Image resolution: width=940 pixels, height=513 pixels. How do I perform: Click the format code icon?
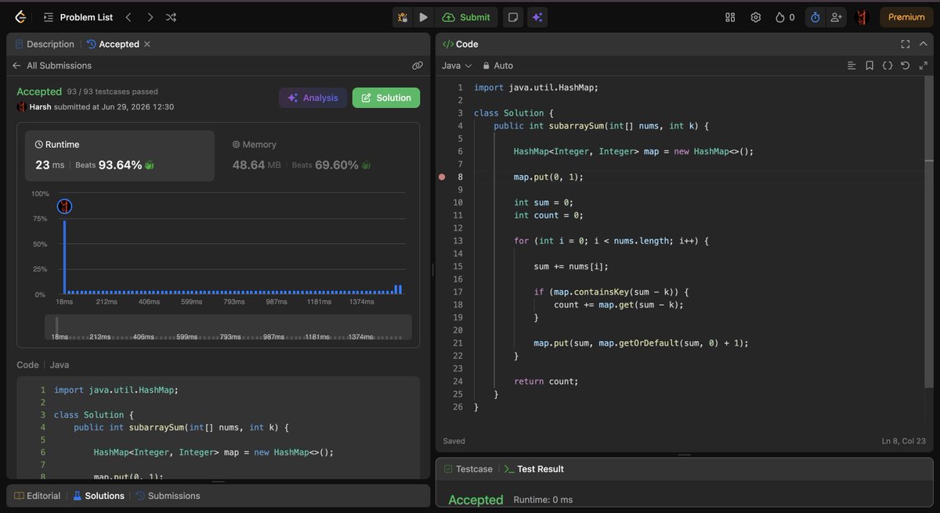(851, 66)
